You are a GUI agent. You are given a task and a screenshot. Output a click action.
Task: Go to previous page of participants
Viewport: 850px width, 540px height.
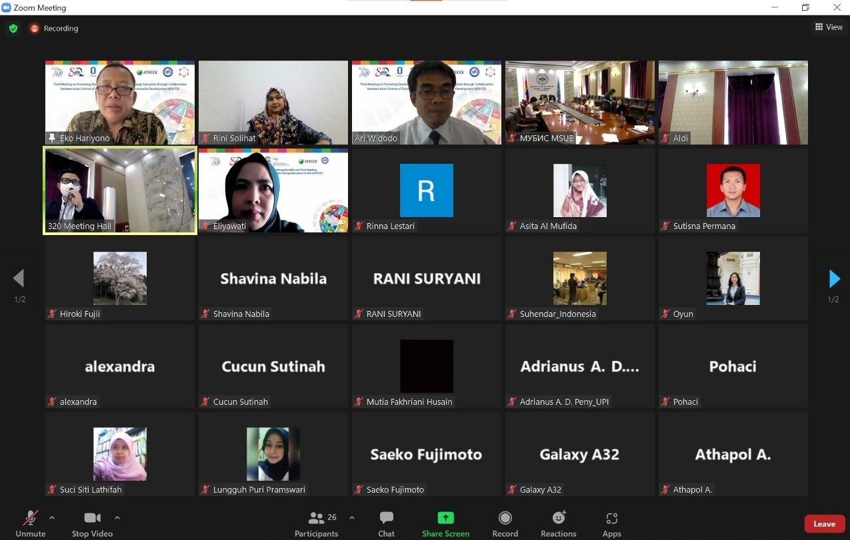(x=19, y=278)
